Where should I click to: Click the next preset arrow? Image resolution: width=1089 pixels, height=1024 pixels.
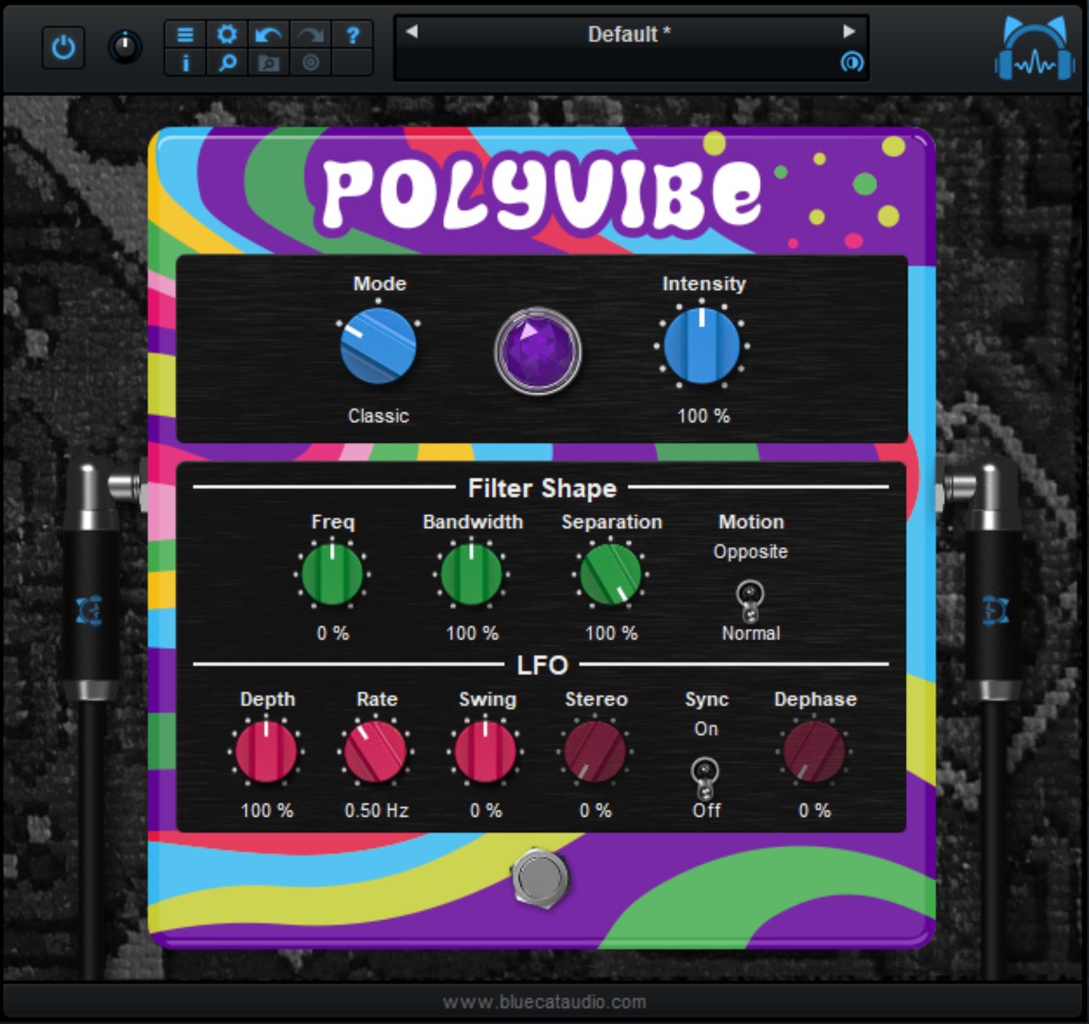(x=848, y=31)
